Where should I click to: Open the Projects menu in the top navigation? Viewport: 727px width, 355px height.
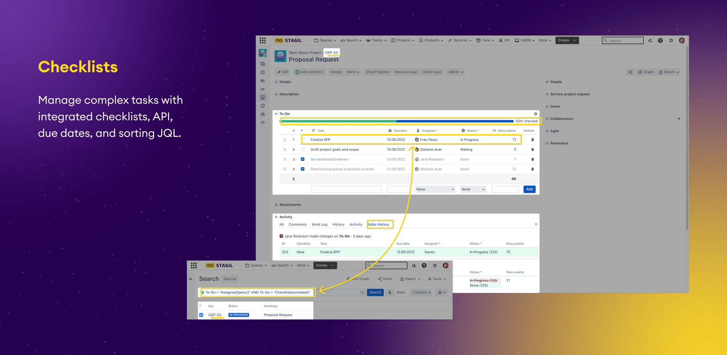403,41
